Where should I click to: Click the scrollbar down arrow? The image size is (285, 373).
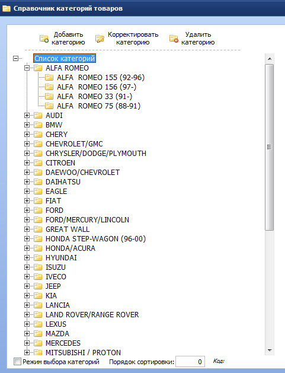[x=270, y=350]
